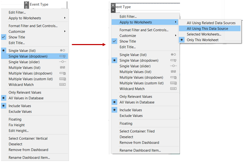243x163 pixels.
Task: Toggle the Show Title checkmark in left menu
Action: point(4,37)
